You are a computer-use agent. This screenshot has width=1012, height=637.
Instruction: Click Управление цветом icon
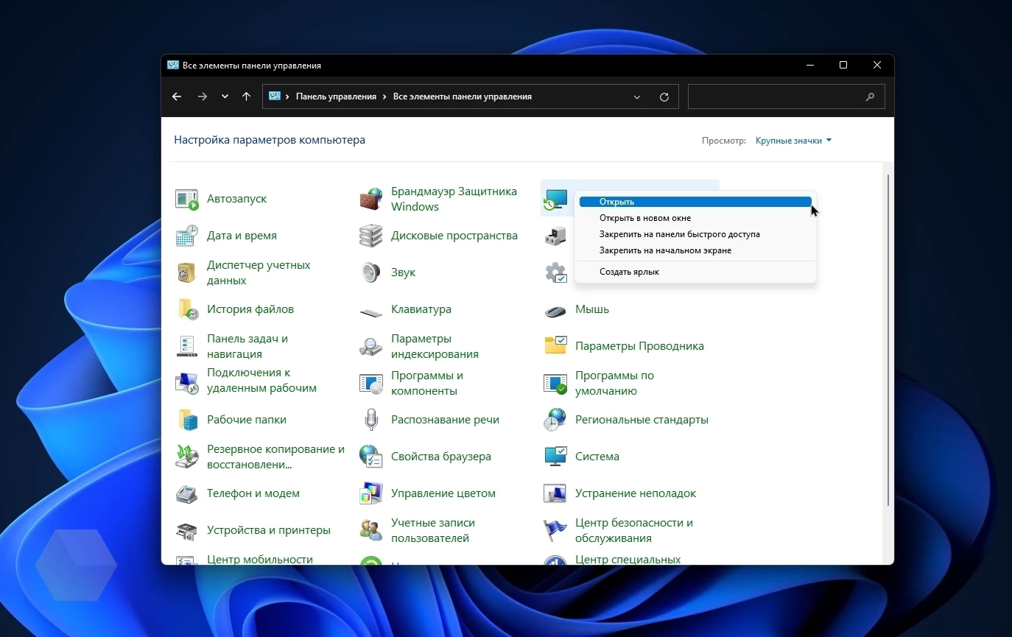click(371, 493)
